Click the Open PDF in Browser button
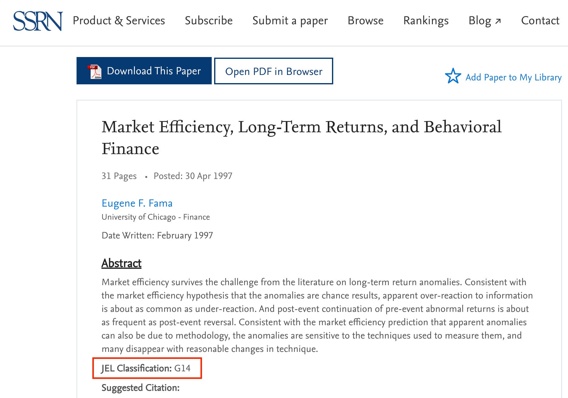568x398 pixels. (x=273, y=71)
